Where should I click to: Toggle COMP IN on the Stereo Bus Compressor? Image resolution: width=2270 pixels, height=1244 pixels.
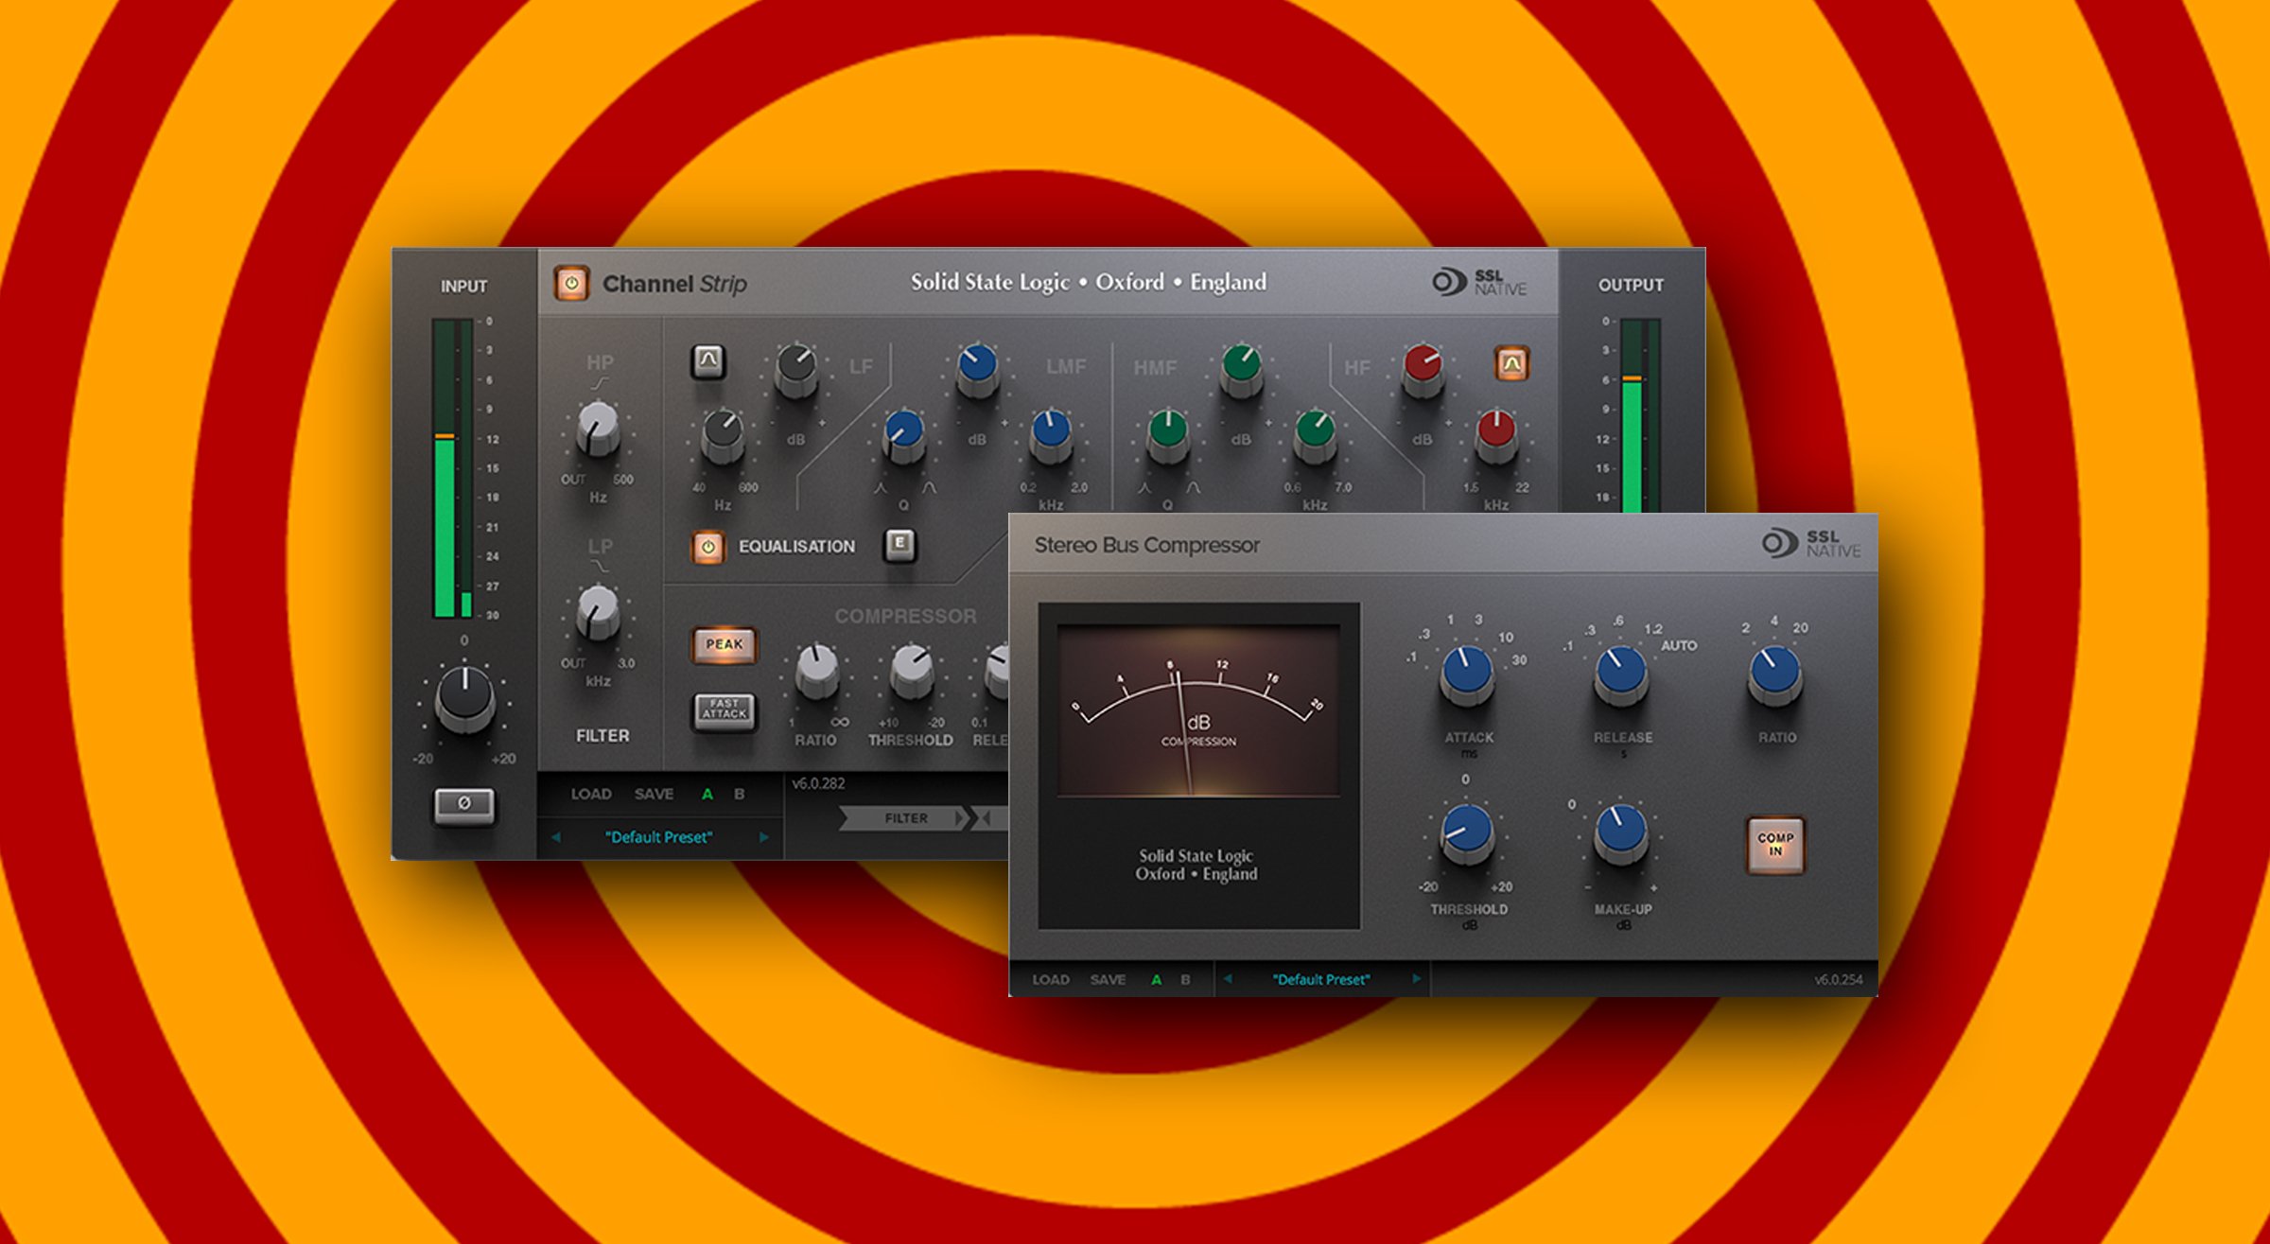(1775, 844)
